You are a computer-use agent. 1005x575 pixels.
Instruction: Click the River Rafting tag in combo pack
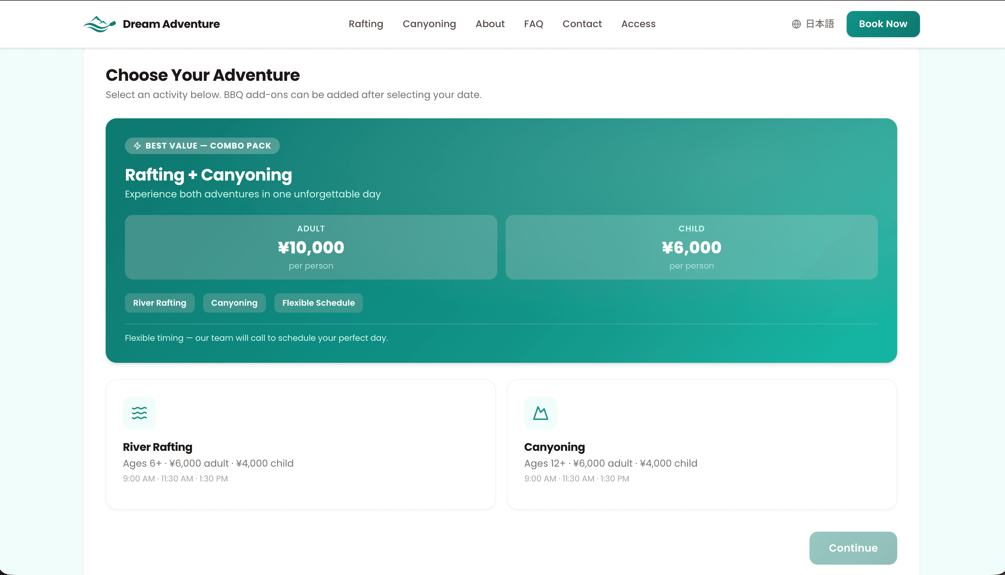coord(159,303)
